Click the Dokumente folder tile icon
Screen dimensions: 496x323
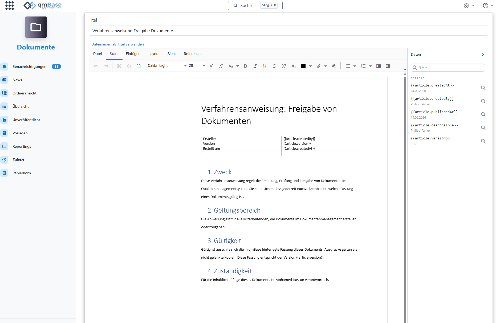coord(36,27)
